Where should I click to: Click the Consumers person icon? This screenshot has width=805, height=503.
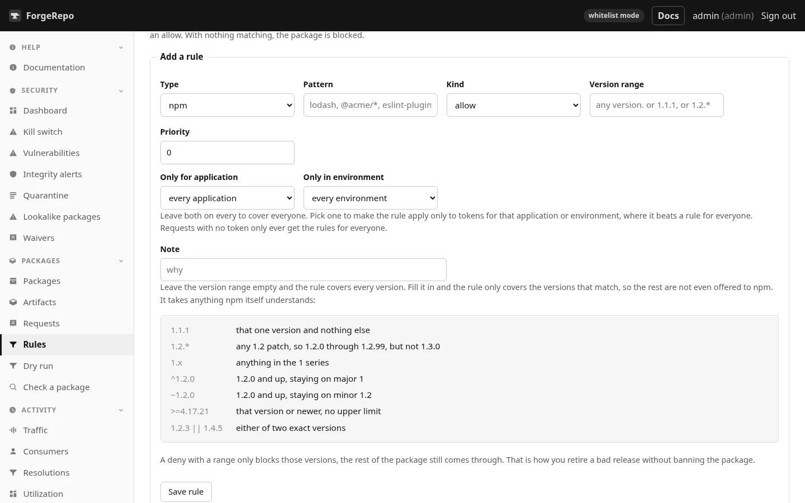(13, 452)
